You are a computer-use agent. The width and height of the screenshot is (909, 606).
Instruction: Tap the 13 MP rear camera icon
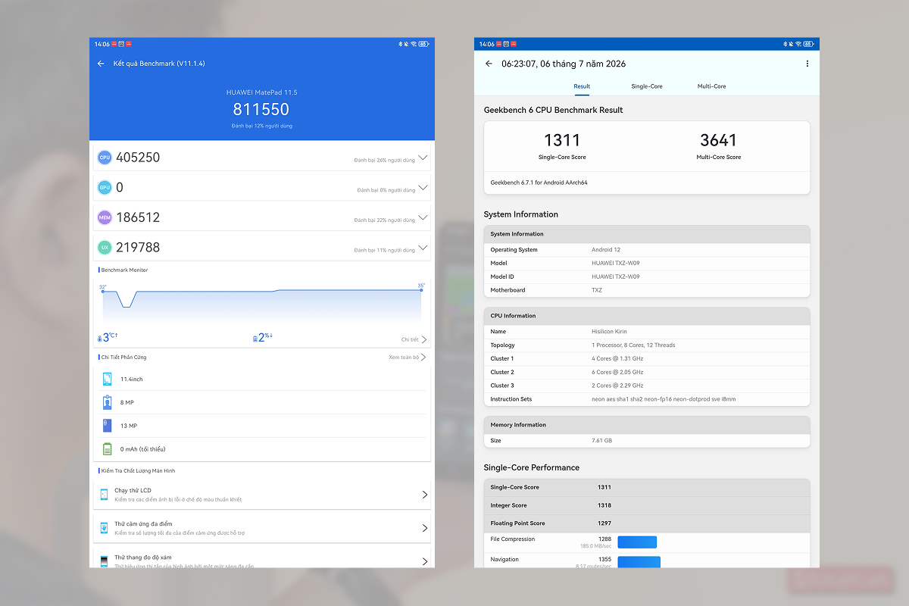[107, 426]
